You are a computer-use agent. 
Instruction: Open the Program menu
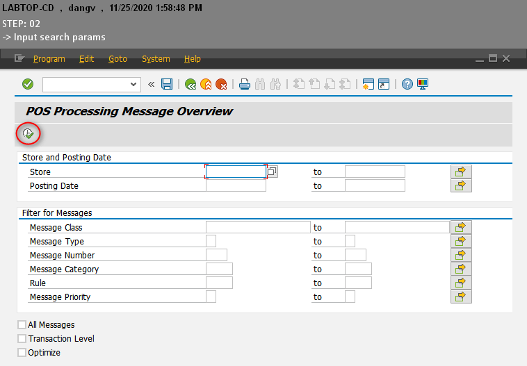(49, 59)
